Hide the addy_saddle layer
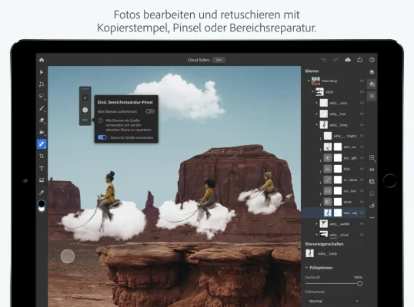The width and height of the screenshot is (414, 307). (362, 224)
